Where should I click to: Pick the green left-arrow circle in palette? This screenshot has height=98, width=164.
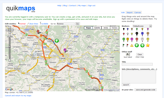tap(137, 45)
